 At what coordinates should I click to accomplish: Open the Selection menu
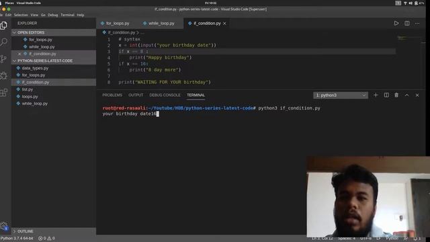21,15
